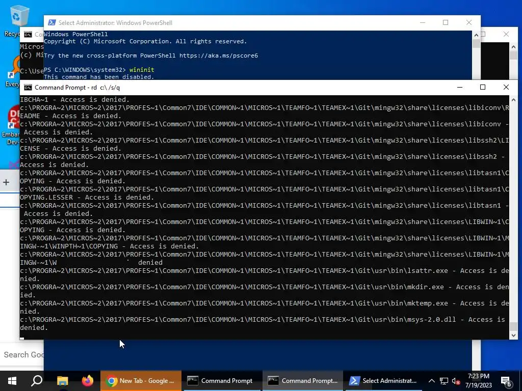Launch File Explorer from taskbar
The width and height of the screenshot is (522, 391).
click(62, 381)
